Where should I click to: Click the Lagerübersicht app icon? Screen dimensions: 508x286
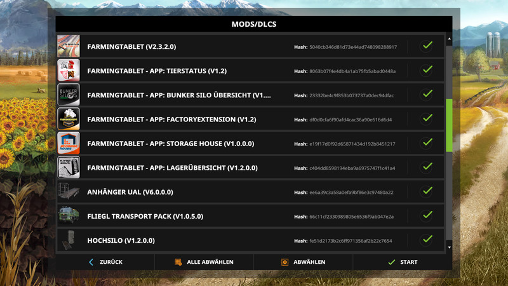pos(69,168)
